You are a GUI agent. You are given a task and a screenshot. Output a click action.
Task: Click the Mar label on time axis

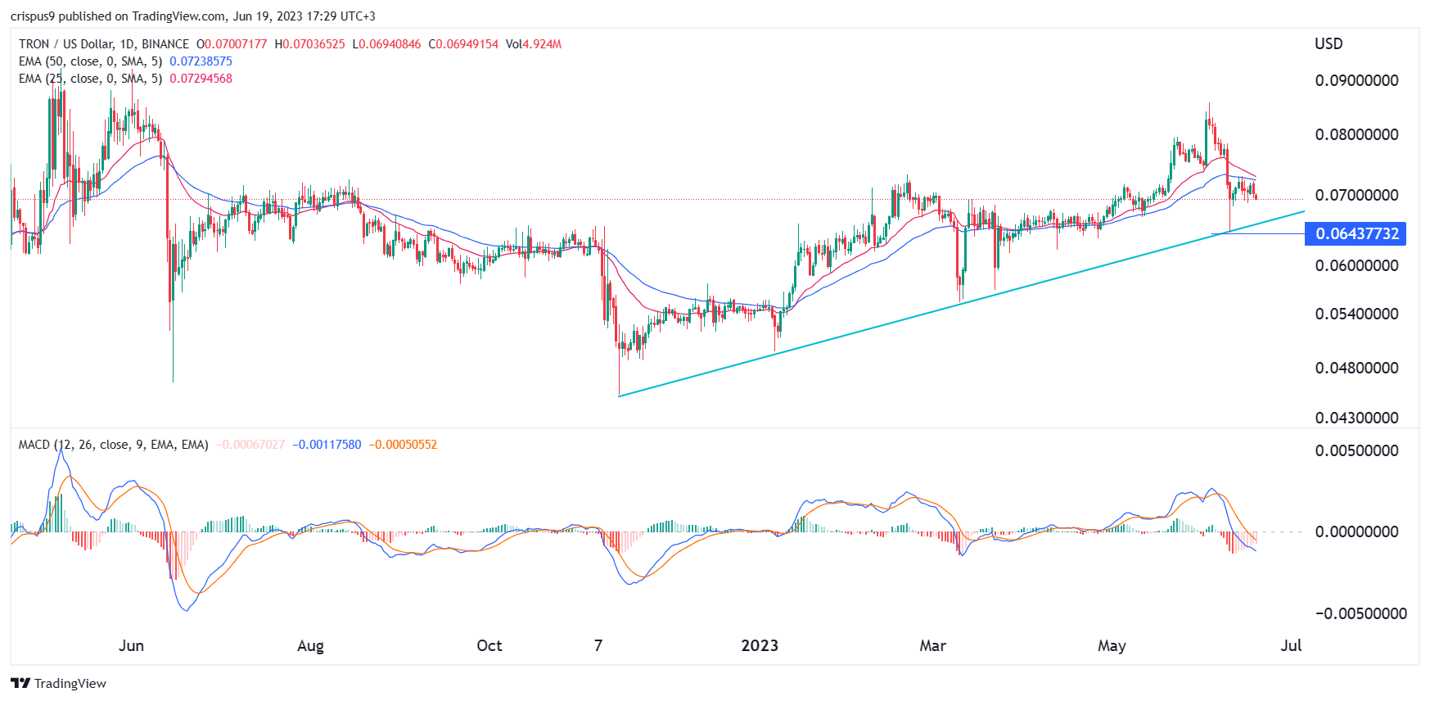[x=932, y=645]
